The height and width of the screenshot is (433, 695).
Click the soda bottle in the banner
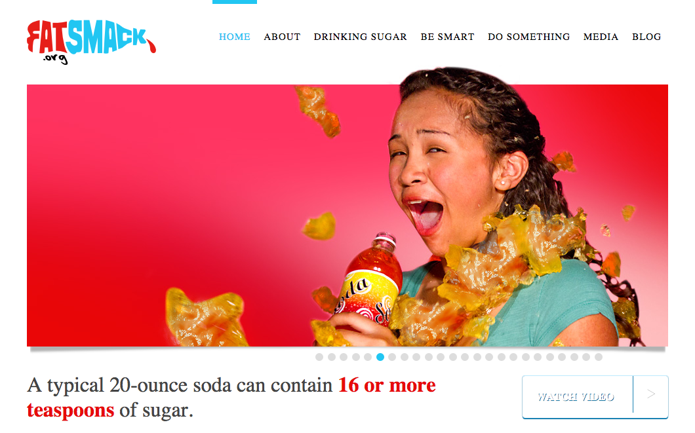click(370, 284)
